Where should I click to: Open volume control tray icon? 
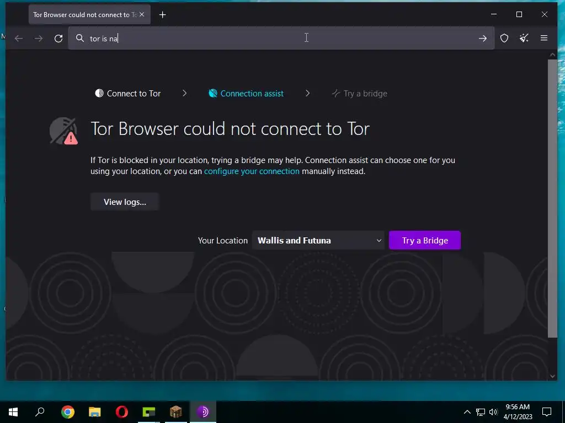point(493,412)
